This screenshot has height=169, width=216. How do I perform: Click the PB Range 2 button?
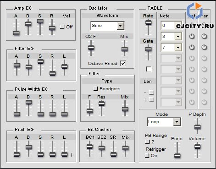pos(147,142)
